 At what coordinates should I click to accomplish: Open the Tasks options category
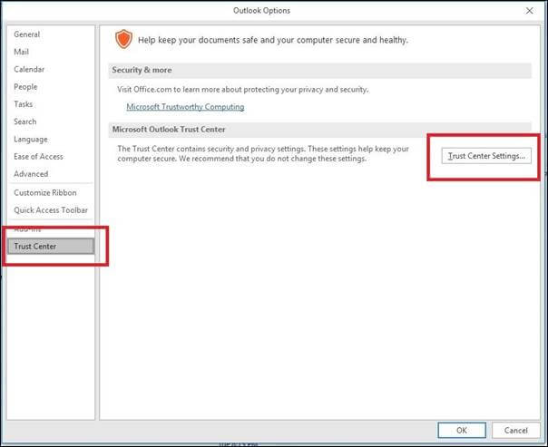[x=23, y=104]
